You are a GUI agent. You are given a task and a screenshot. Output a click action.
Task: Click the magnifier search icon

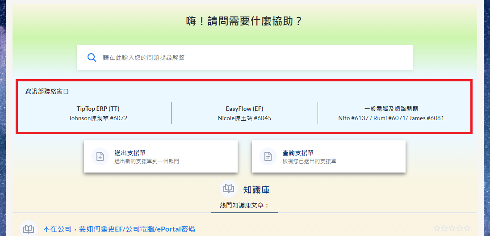(92, 58)
